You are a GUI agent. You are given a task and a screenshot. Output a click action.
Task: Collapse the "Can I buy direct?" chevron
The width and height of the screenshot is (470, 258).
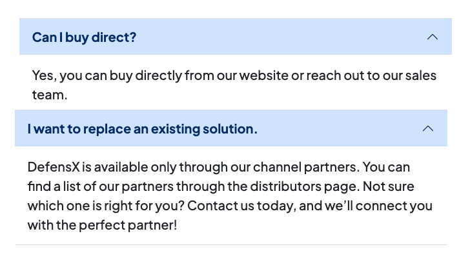[x=433, y=37]
